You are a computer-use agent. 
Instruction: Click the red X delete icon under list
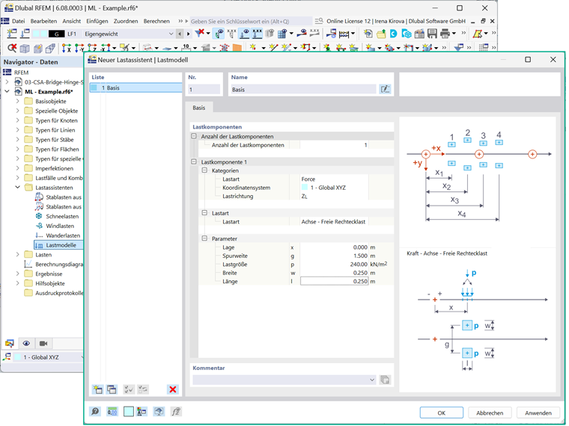[173, 389]
